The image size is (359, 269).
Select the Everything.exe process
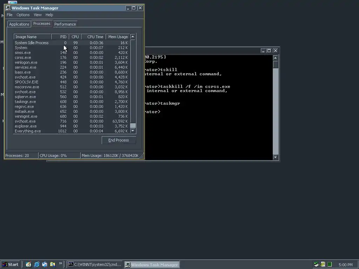[x=72, y=131]
